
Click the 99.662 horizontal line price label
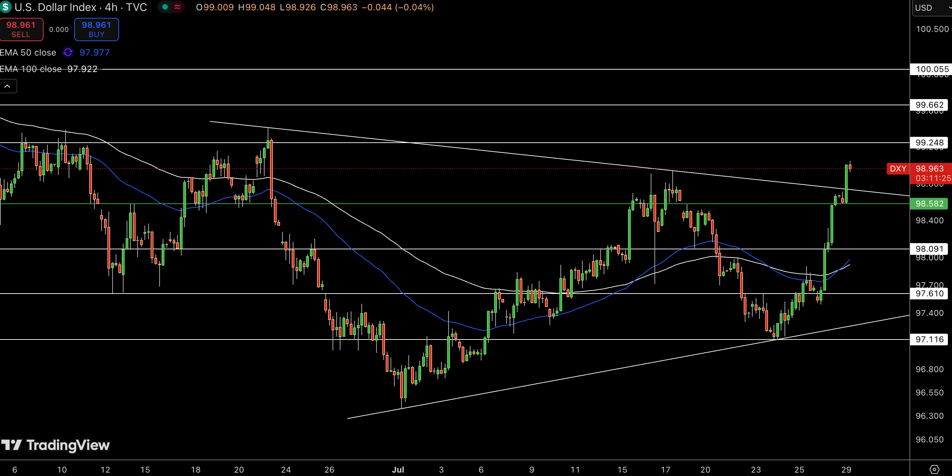[x=929, y=105]
